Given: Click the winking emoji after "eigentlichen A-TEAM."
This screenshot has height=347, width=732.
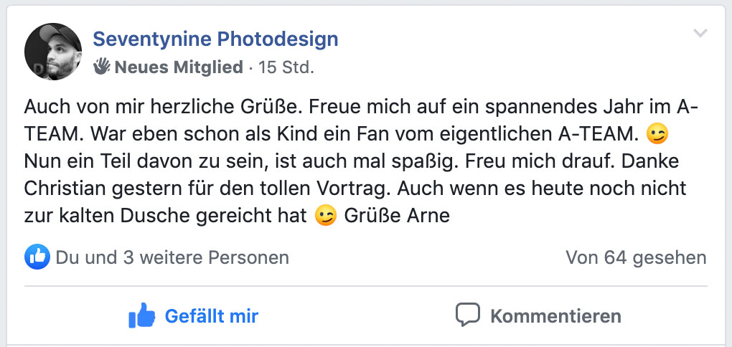Looking at the screenshot, I should [x=656, y=133].
